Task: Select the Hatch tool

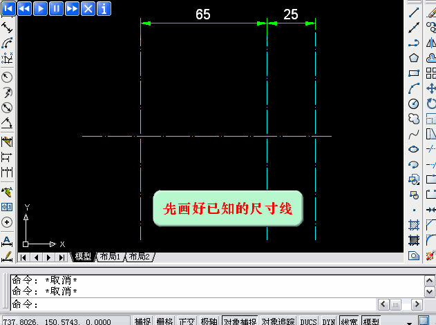Action: pos(414,225)
